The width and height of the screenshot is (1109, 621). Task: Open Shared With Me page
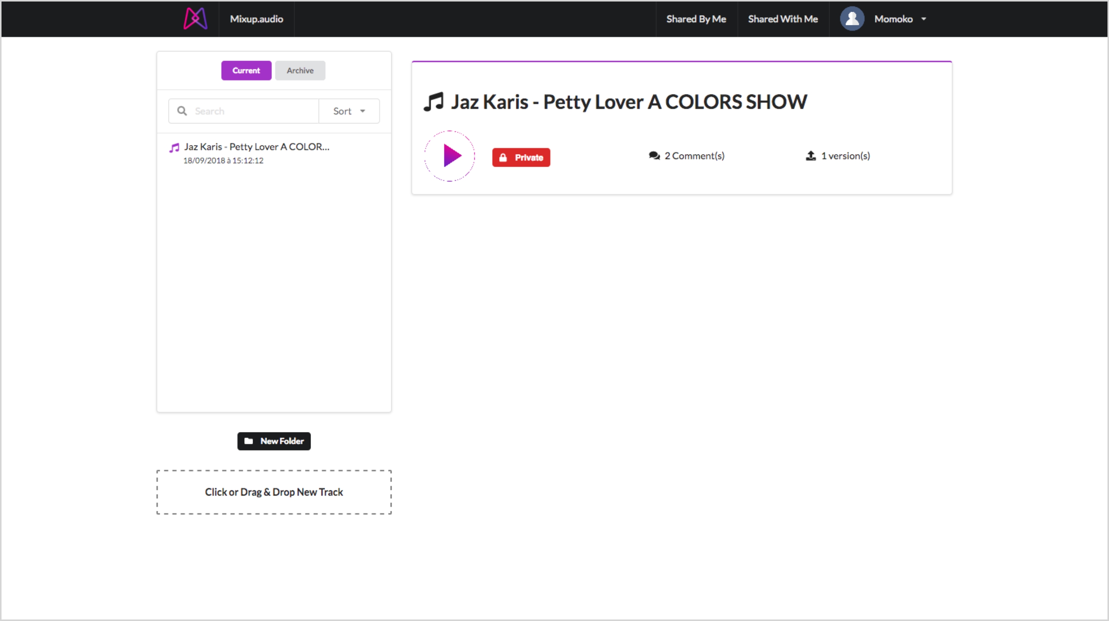pos(783,19)
